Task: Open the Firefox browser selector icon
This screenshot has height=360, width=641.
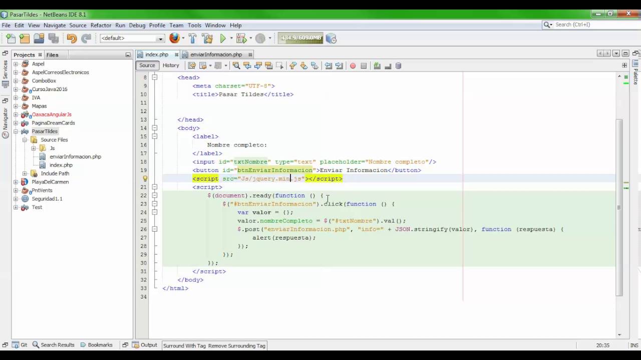Action: (174, 38)
